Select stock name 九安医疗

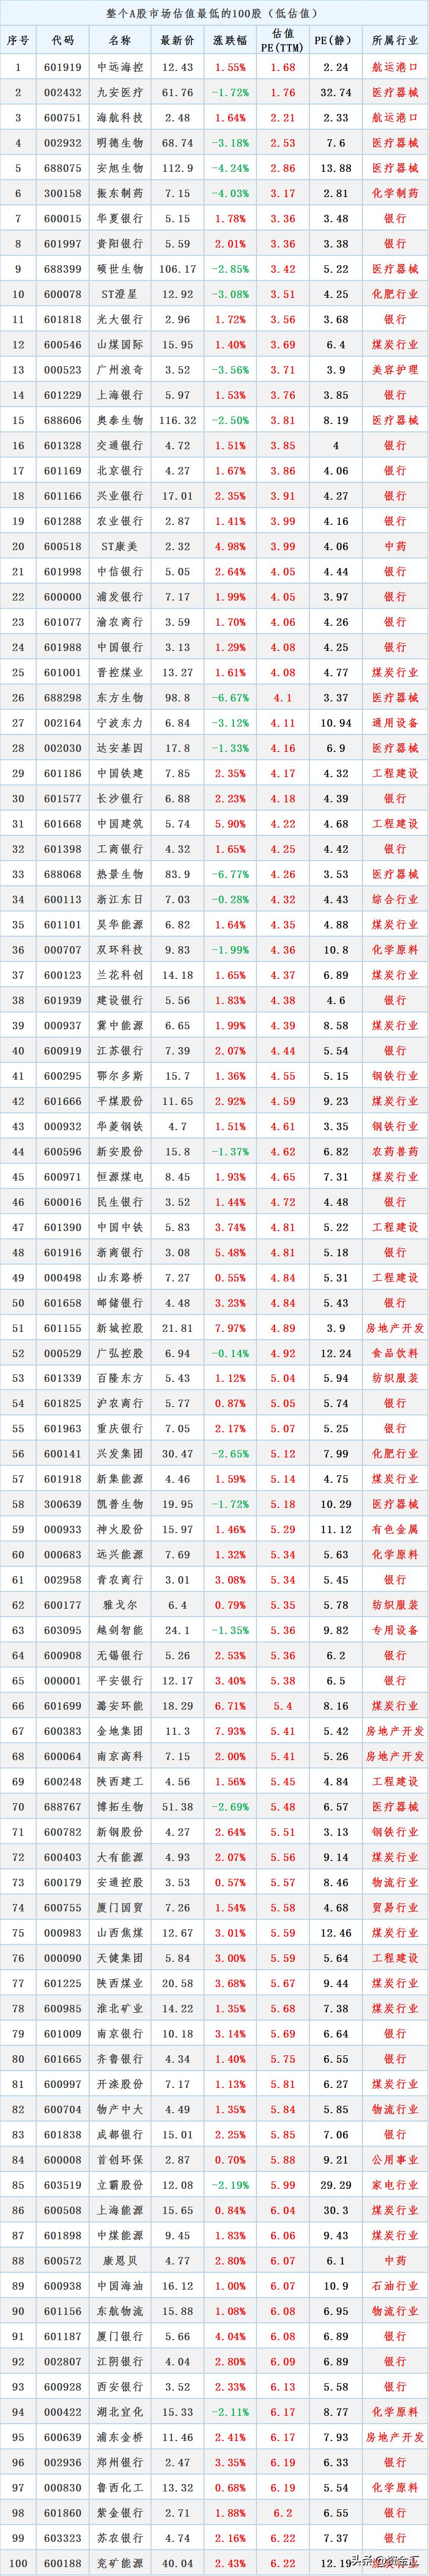coord(120,92)
